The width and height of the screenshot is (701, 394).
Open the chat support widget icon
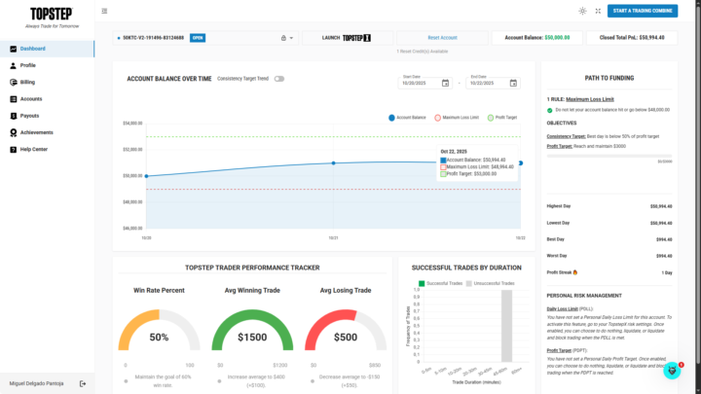tap(672, 371)
